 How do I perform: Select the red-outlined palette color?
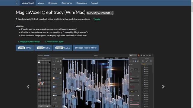point(40,83)
